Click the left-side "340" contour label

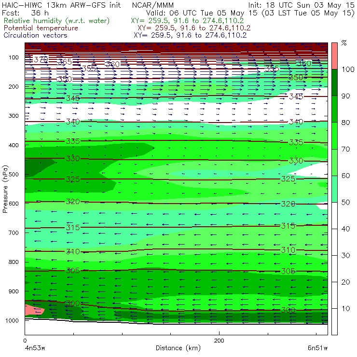73,122
